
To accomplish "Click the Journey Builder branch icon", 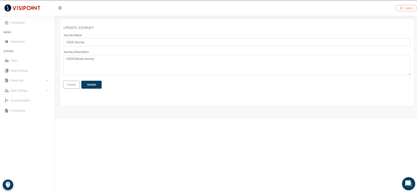I will [7, 101].
